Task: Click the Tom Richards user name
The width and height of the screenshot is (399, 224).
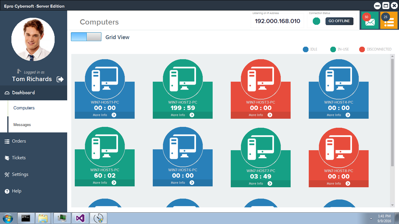Action: [32, 79]
